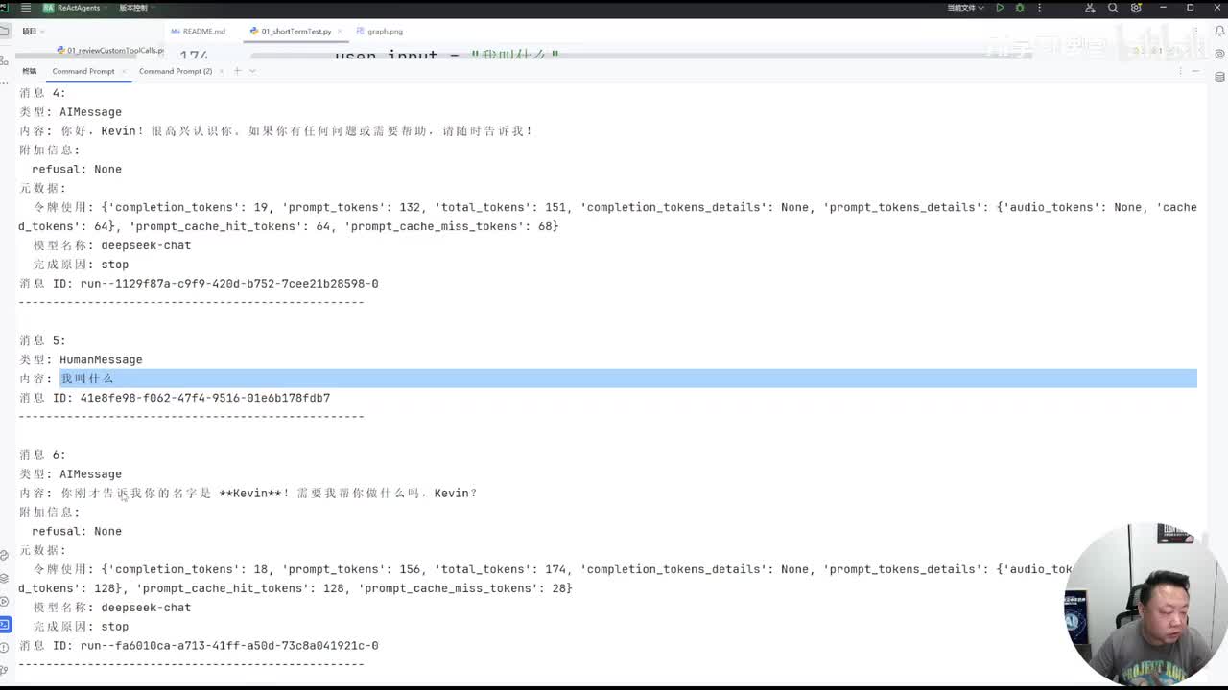Click the token usage line with total_tokens 151
This screenshot has width=1228, height=690.
[615, 207]
